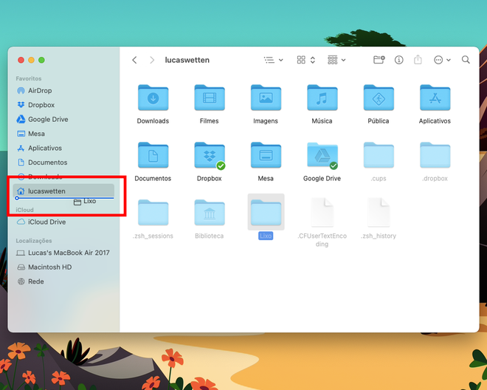Open the group-by options dropdown

pyautogui.click(x=336, y=60)
